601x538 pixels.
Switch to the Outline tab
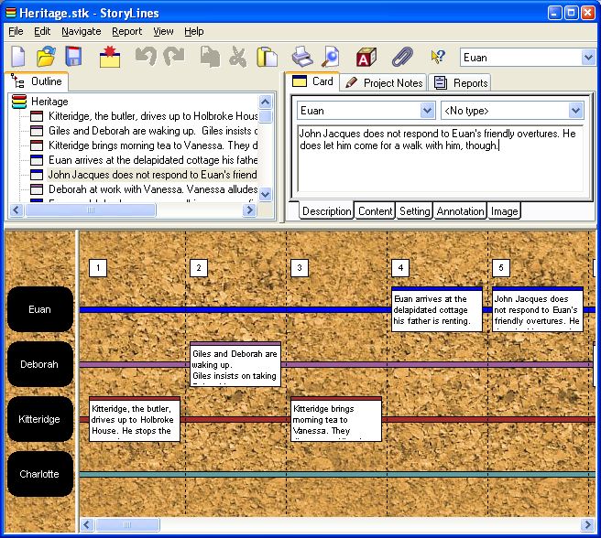37,81
